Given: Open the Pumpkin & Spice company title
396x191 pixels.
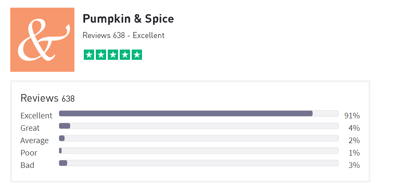Looking at the screenshot, I should (128, 19).
